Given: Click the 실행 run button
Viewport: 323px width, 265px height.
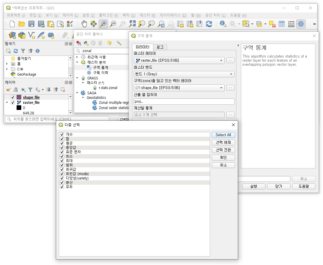Looking at the screenshot, I should 253,186.
